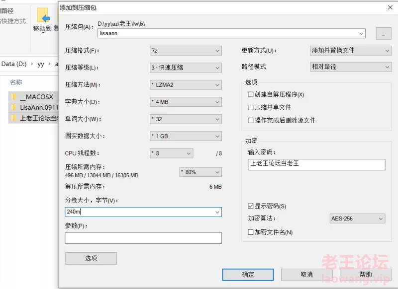Open the 更新方式 dropdown showing 添加并替换文件
Screen dimensions: 398x289
click(x=351, y=51)
